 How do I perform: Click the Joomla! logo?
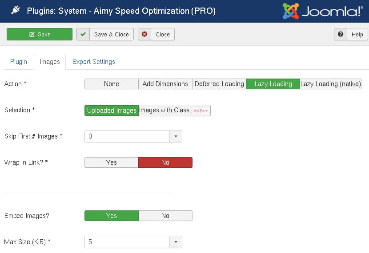(x=322, y=11)
